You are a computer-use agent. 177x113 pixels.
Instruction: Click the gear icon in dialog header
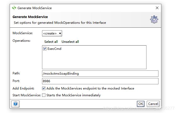pos(154,20)
